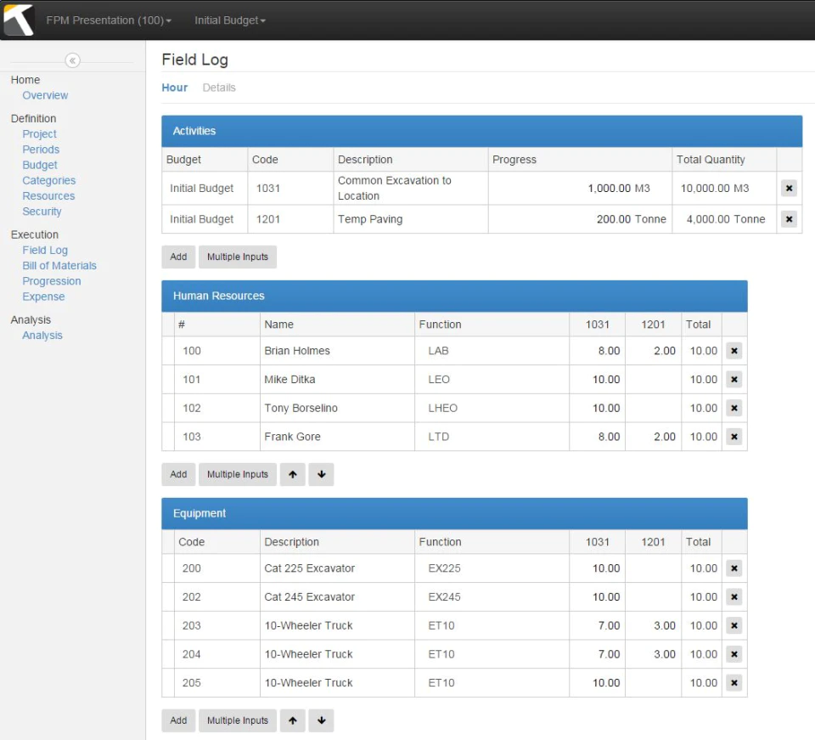The height and width of the screenshot is (740, 815).
Task: Move equipment down with the down-arrow button
Action: pos(321,720)
